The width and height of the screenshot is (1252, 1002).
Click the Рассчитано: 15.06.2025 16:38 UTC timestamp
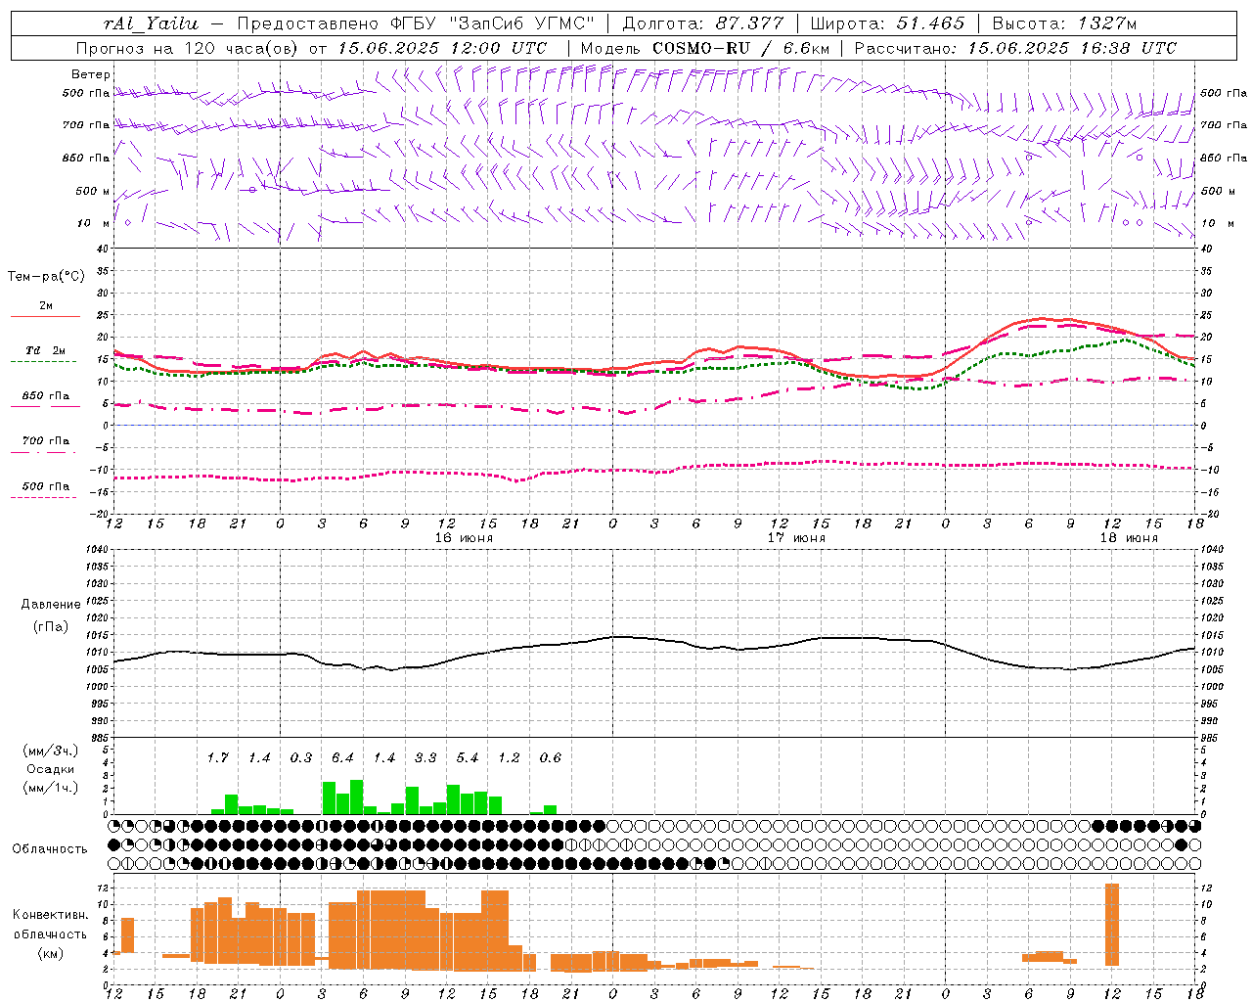[1015, 48]
